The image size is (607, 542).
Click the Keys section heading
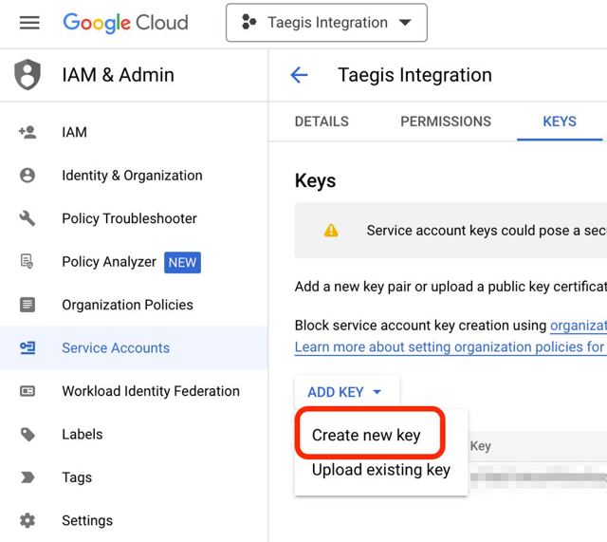(315, 180)
